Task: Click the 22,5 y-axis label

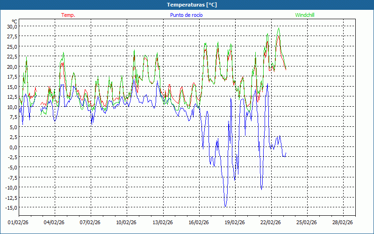Action: tap(12, 57)
